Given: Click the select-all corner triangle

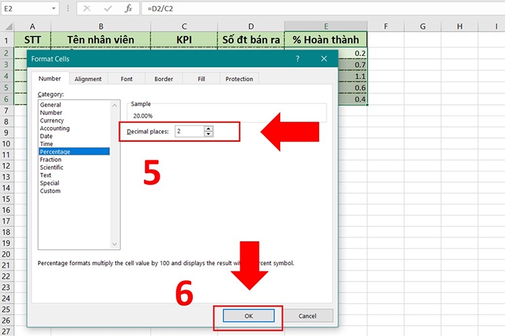Looking at the screenshot, I should coord(9,26).
